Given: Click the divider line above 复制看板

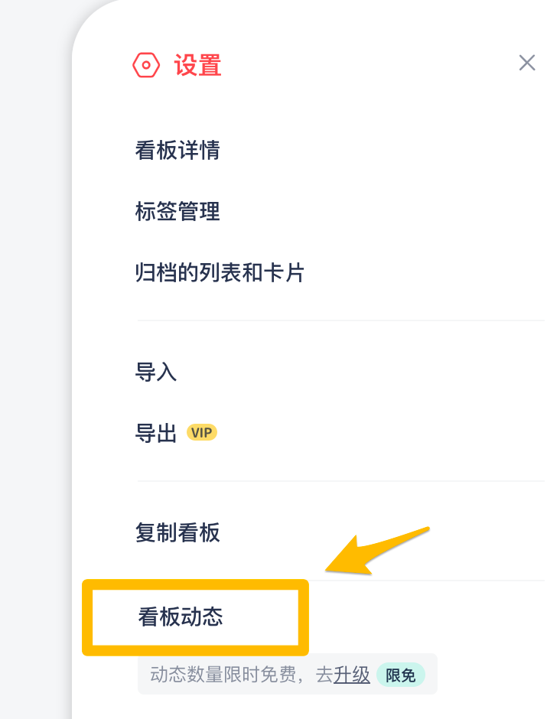Looking at the screenshot, I should click(x=340, y=481).
